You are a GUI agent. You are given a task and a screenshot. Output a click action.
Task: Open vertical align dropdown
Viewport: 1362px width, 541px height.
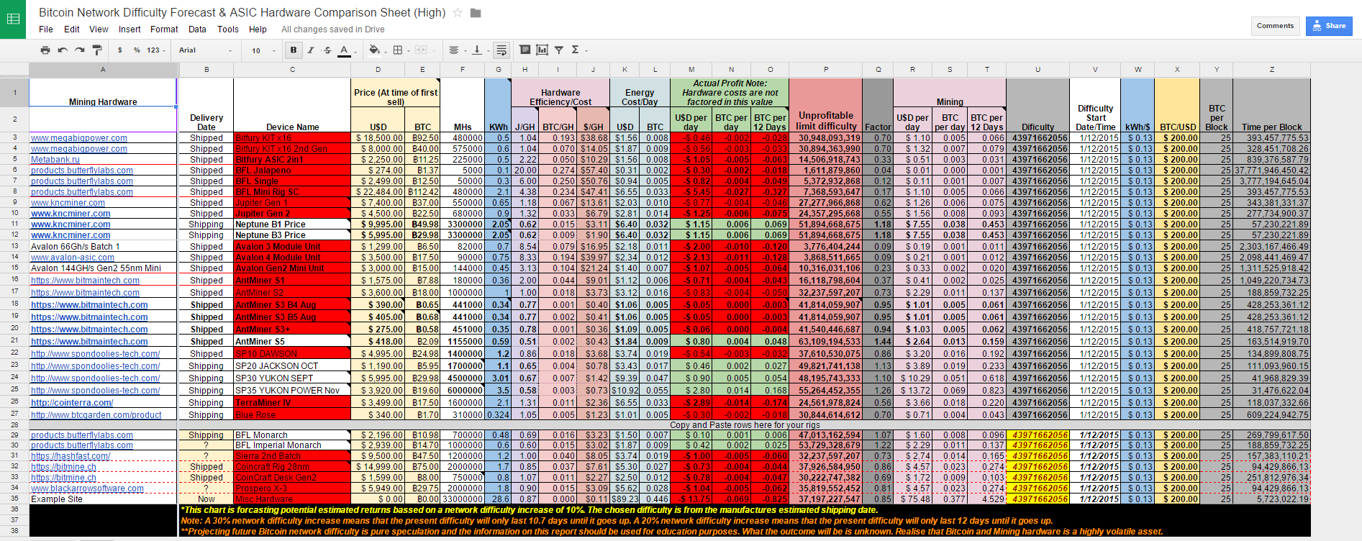pyautogui.click(x=479, y=50)
